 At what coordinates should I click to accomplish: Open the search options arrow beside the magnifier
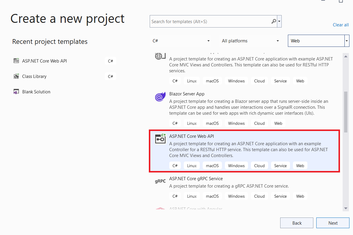pyautogui.click(x=279, y=21)
